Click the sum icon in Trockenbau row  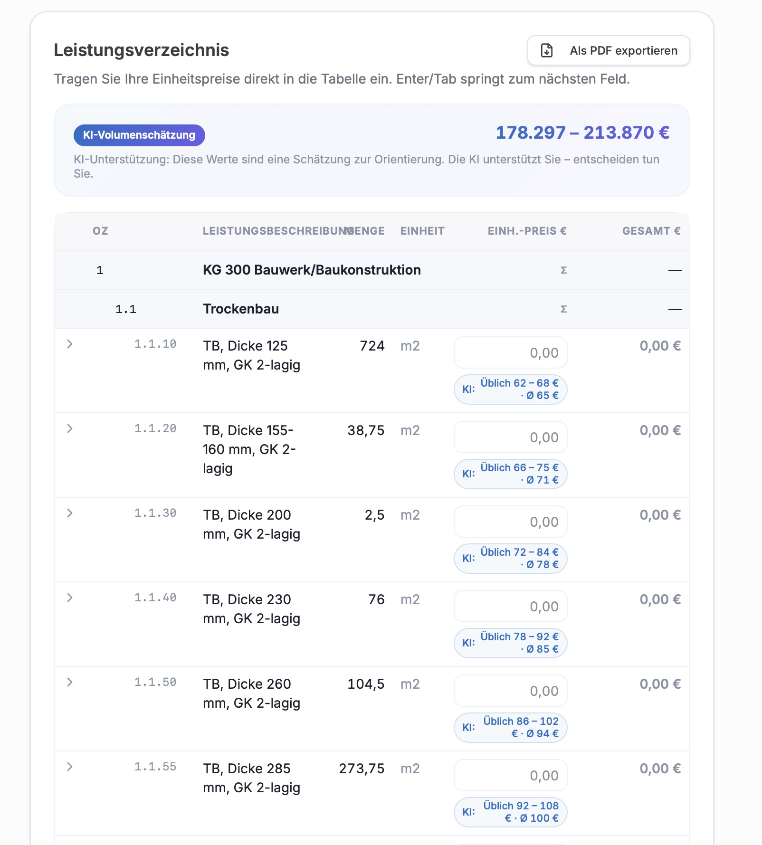564,309
